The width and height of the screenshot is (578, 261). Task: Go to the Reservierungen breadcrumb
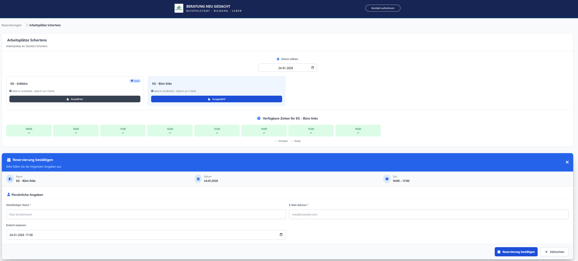pos(12,25)
